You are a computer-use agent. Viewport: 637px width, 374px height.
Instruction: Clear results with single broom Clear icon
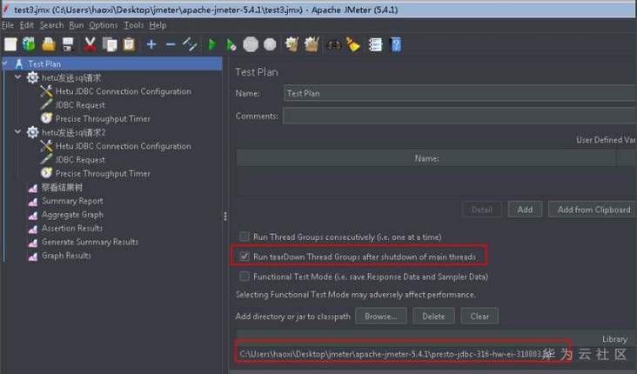[292, 44]
